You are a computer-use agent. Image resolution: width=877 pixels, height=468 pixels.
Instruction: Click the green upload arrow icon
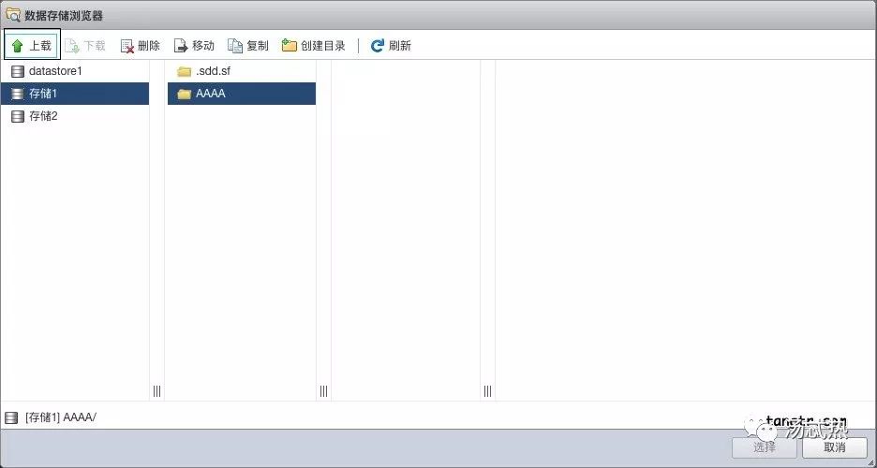click(18, 46)
